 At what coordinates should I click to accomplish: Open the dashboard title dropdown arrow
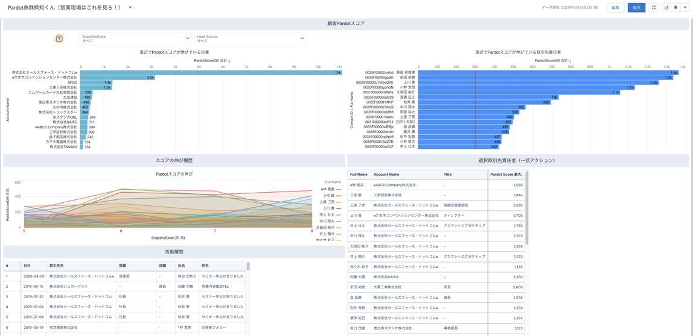[x=130, y=8]
